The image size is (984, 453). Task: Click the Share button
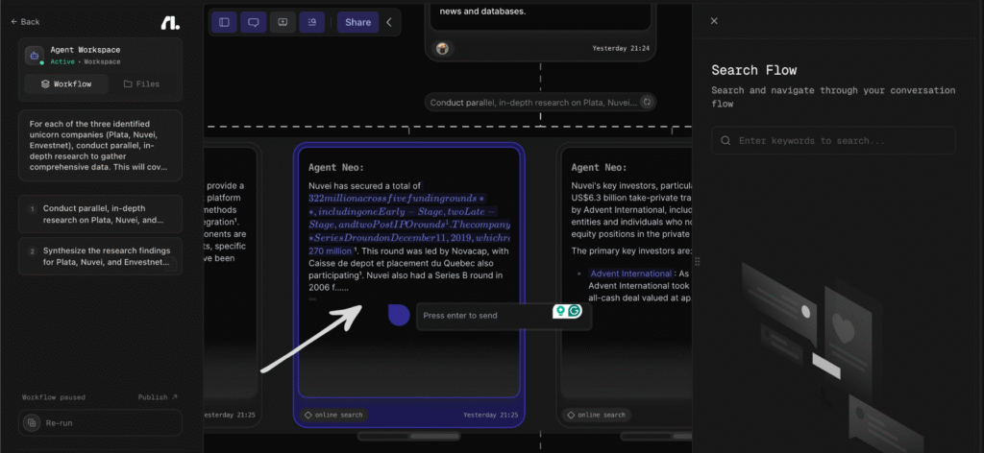pos(357,23)
